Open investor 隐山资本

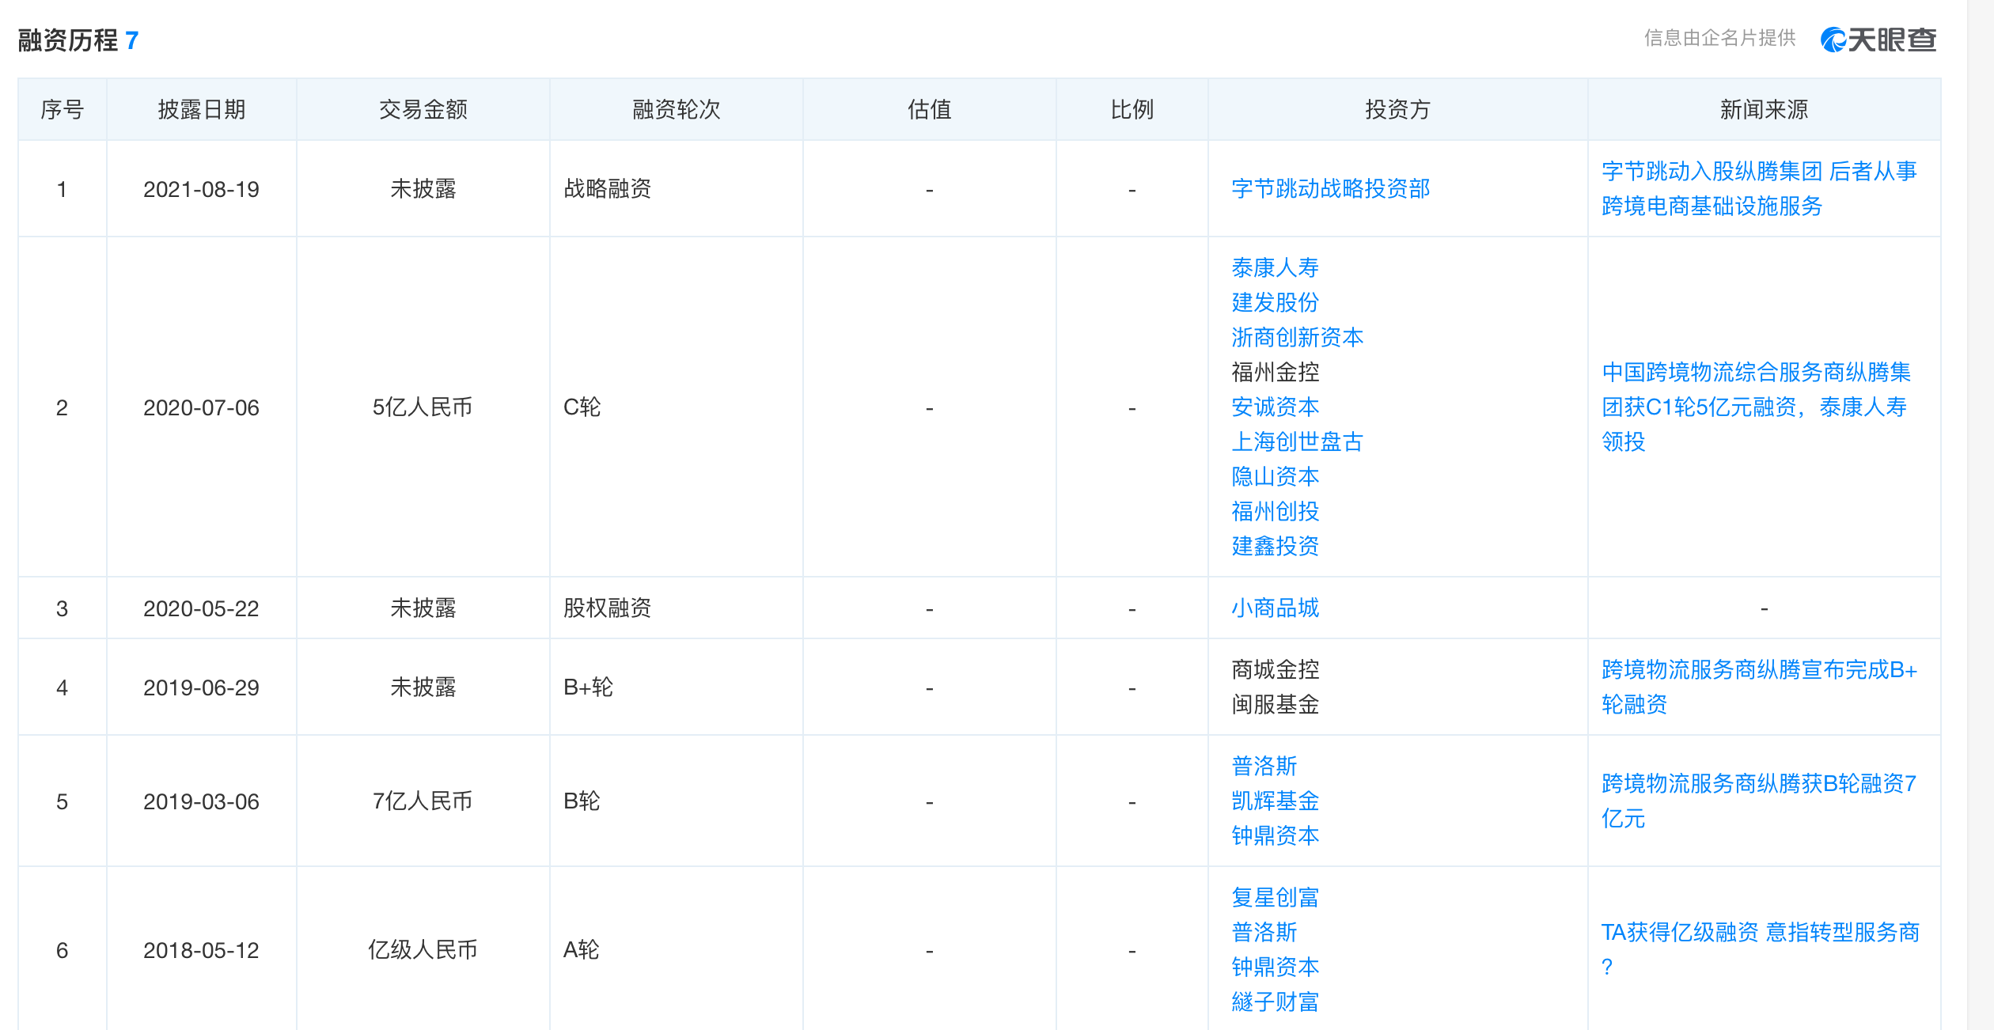[1276, 476]
